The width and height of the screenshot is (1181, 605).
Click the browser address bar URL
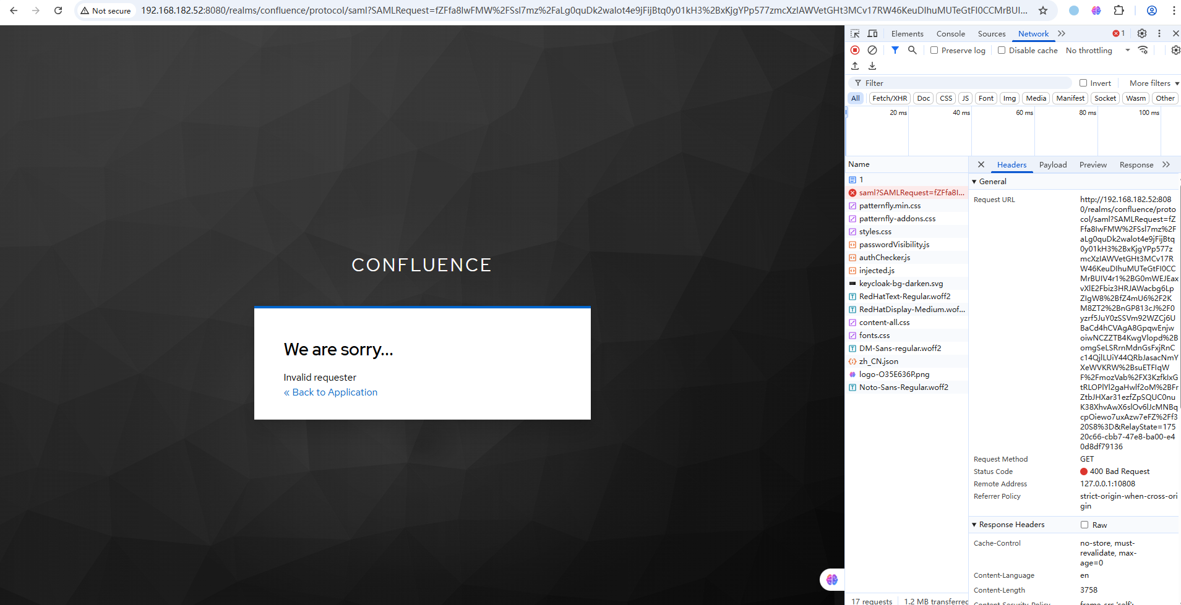[584, 11]
